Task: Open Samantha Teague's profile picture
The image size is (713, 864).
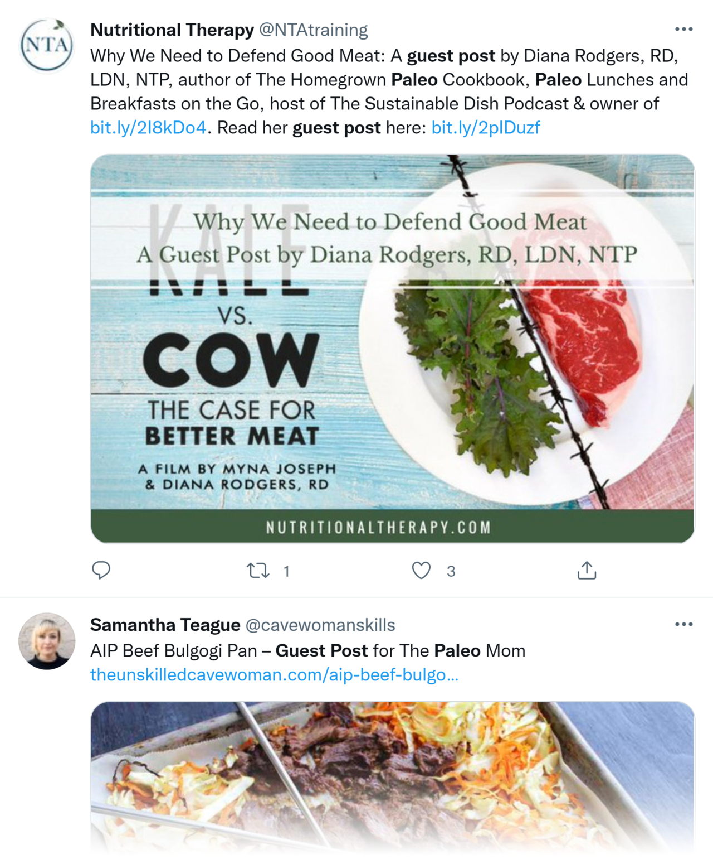Action: 47,640
